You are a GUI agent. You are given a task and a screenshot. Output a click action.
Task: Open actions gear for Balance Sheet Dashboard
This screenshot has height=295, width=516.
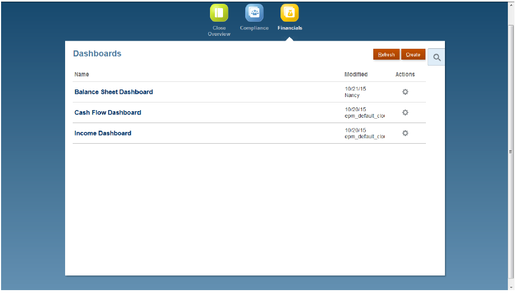[405, 92]
